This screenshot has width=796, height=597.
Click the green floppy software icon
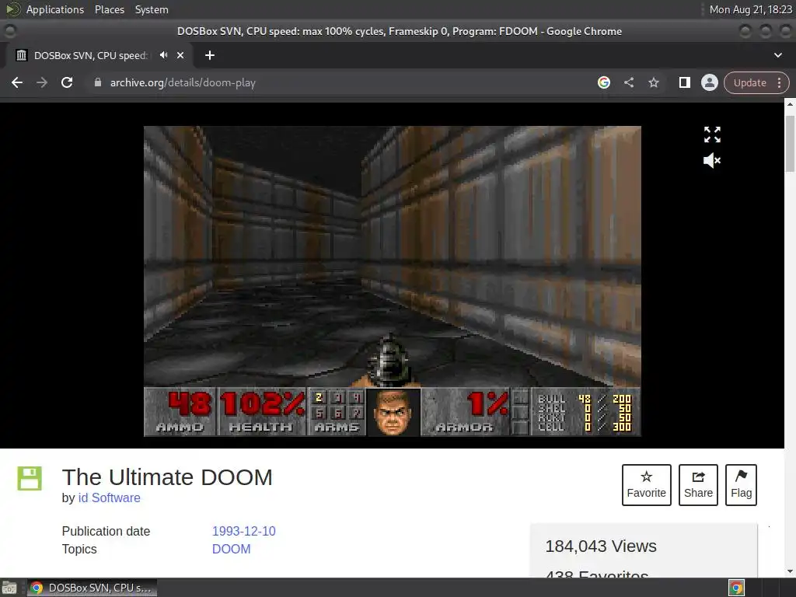pos(30,478)
